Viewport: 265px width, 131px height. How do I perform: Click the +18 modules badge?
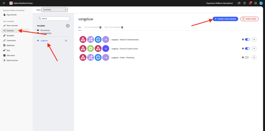(106, 58)
